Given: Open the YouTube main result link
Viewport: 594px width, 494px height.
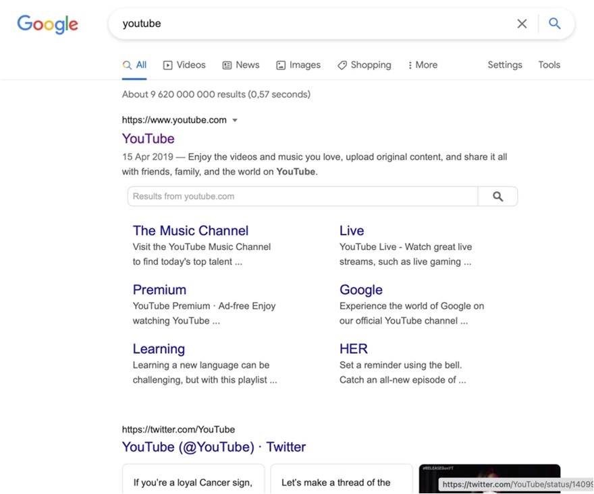Looking at the screenshot, I should pos(148,139).
